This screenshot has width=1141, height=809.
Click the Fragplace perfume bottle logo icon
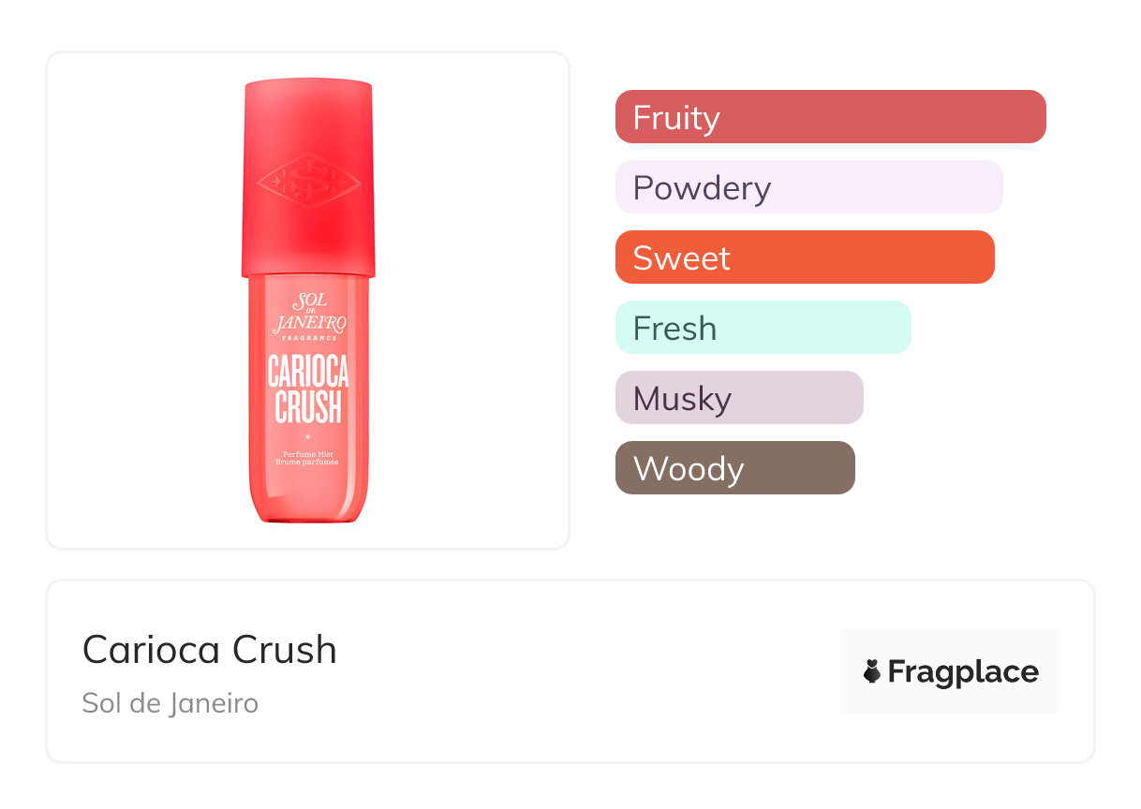pos(872,671)
